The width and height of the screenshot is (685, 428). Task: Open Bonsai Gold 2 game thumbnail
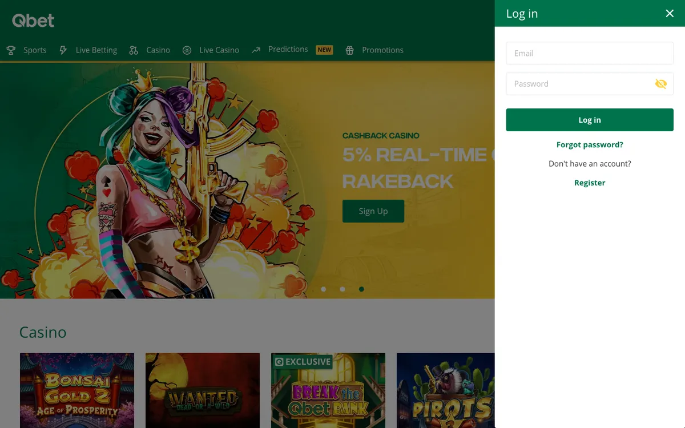pos(77,390)
